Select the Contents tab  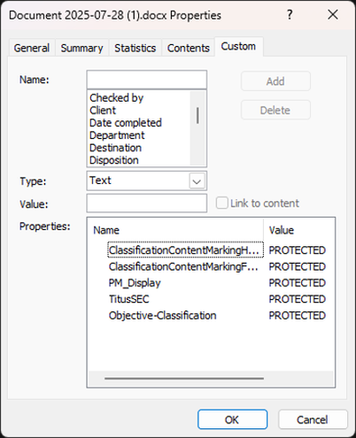click(x=188, y=48)
